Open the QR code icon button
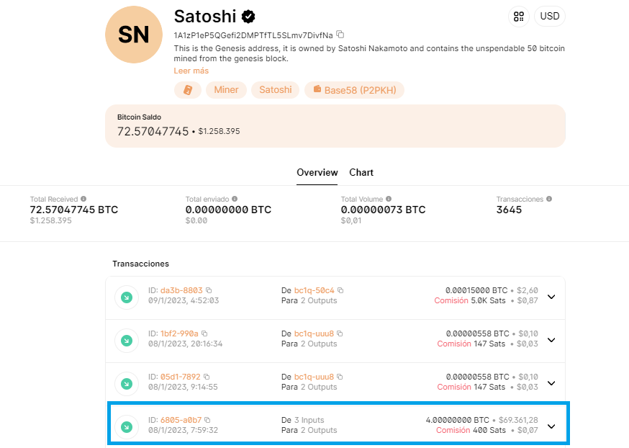This screenshot has height=448, width=629. pos(519,17)
